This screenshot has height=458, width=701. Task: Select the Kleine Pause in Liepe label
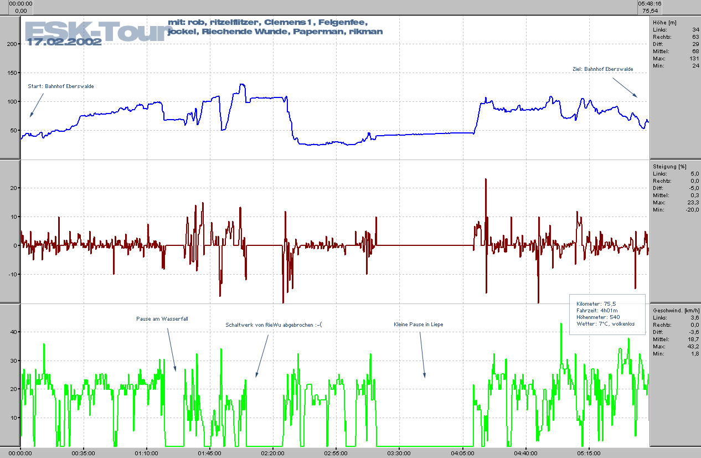point(418,325)
